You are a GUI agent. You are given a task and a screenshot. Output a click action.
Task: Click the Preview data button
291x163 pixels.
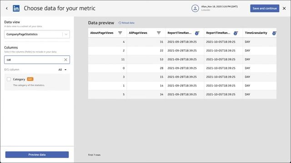pos(37,154)
